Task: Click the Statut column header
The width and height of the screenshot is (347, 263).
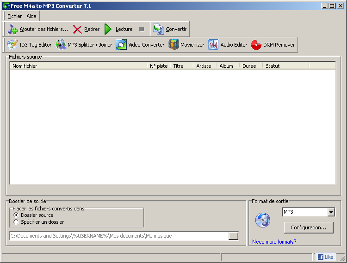Action: 286,66
